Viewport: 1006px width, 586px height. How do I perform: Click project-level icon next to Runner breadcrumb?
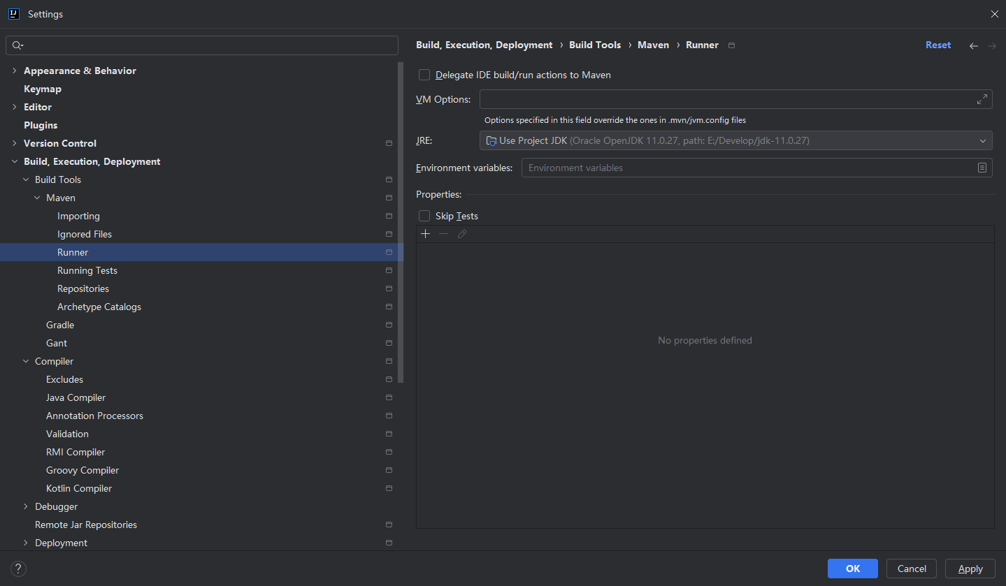[732, 45]
